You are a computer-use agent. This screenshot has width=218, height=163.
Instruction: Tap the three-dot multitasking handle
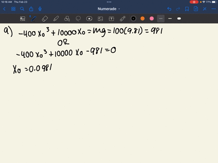coord(109,2)
